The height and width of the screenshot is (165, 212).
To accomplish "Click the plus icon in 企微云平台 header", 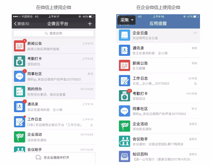I will (90, 24).
